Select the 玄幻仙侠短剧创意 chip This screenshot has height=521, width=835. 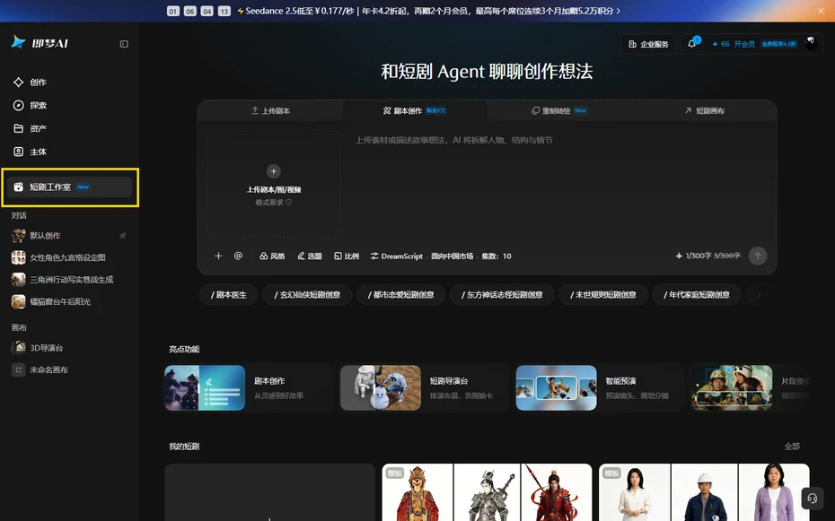(307, 294)
